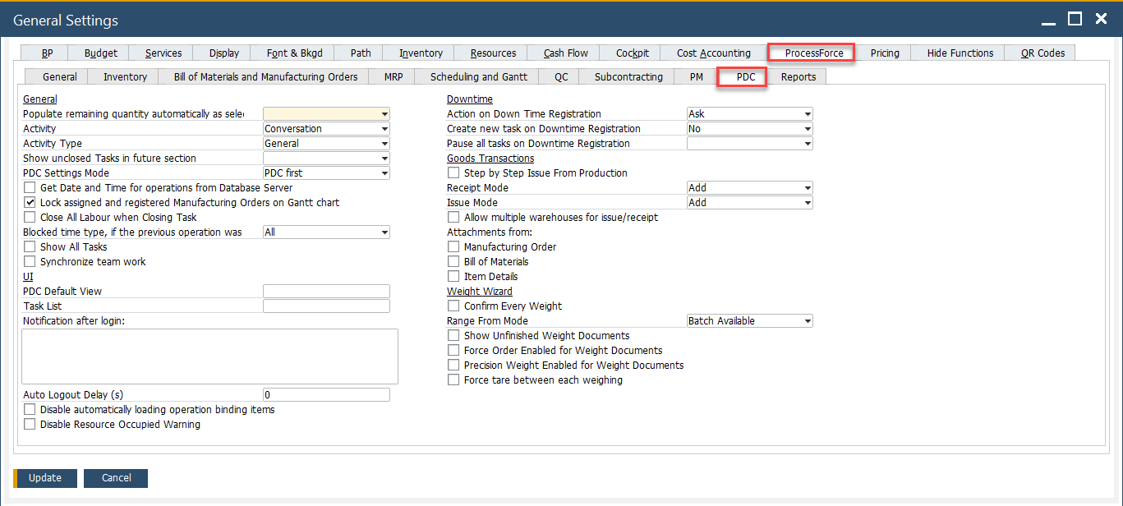This screenshot has width=1123, height=506.
Task: Click the Auto Logout Delay input field
Action: pos(326,394)
